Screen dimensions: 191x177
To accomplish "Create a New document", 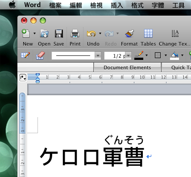I will click(x=26, y=34).
